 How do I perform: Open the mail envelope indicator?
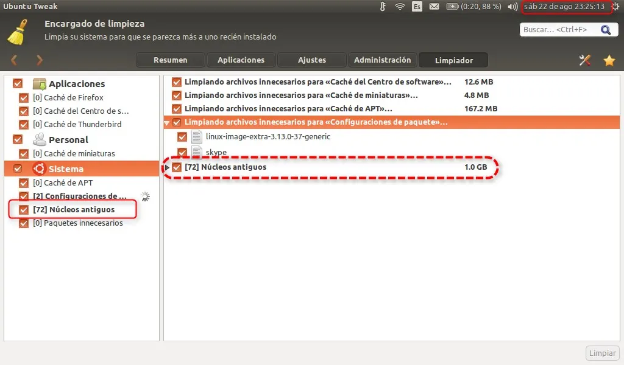(x=434, y=7)
